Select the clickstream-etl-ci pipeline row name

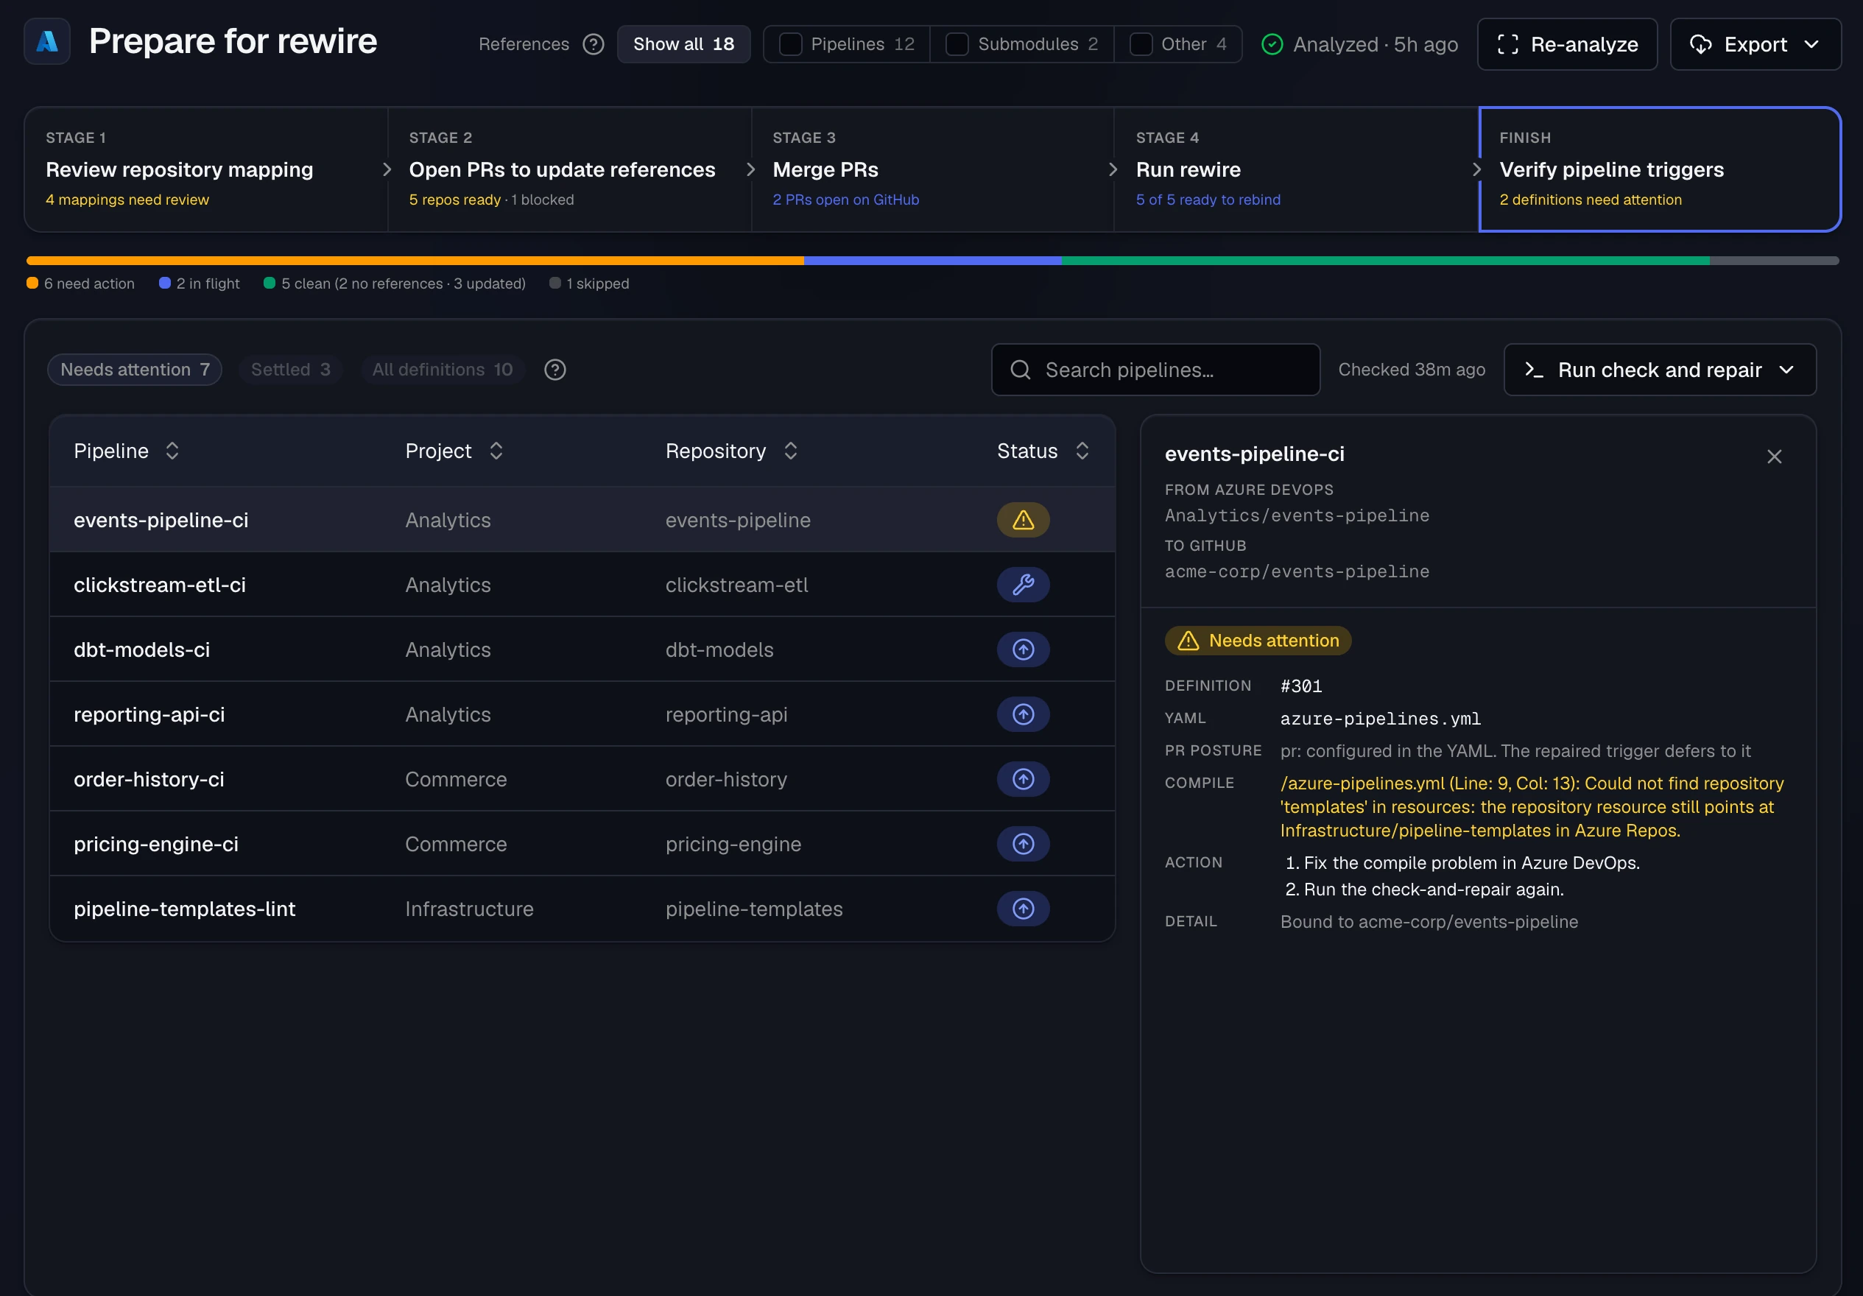tap(160, 584)
